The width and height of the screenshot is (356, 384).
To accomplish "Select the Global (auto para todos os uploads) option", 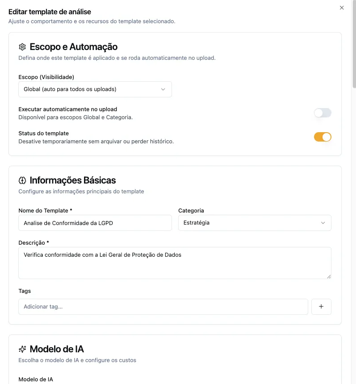I will click(95, 89).
